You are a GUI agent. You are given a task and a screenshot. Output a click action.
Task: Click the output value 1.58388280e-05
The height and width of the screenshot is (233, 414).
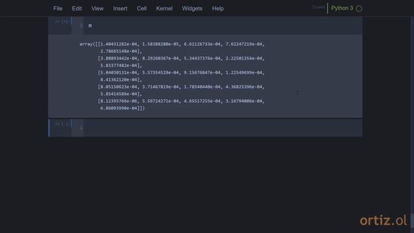[160, 44]
